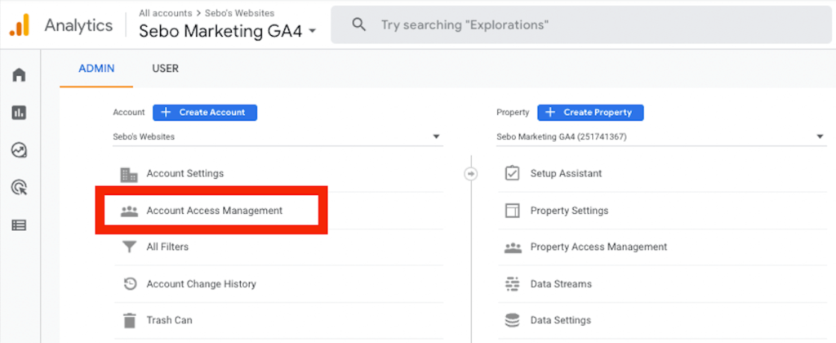The width and height of the screenshot is (836, 343).
Task: Click the All Filters funnel icon
Action: click(129, 247)
